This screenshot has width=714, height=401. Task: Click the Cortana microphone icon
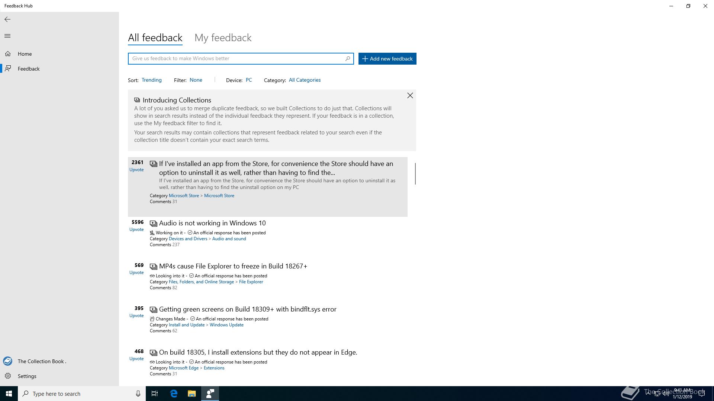(x=138, y=394)
